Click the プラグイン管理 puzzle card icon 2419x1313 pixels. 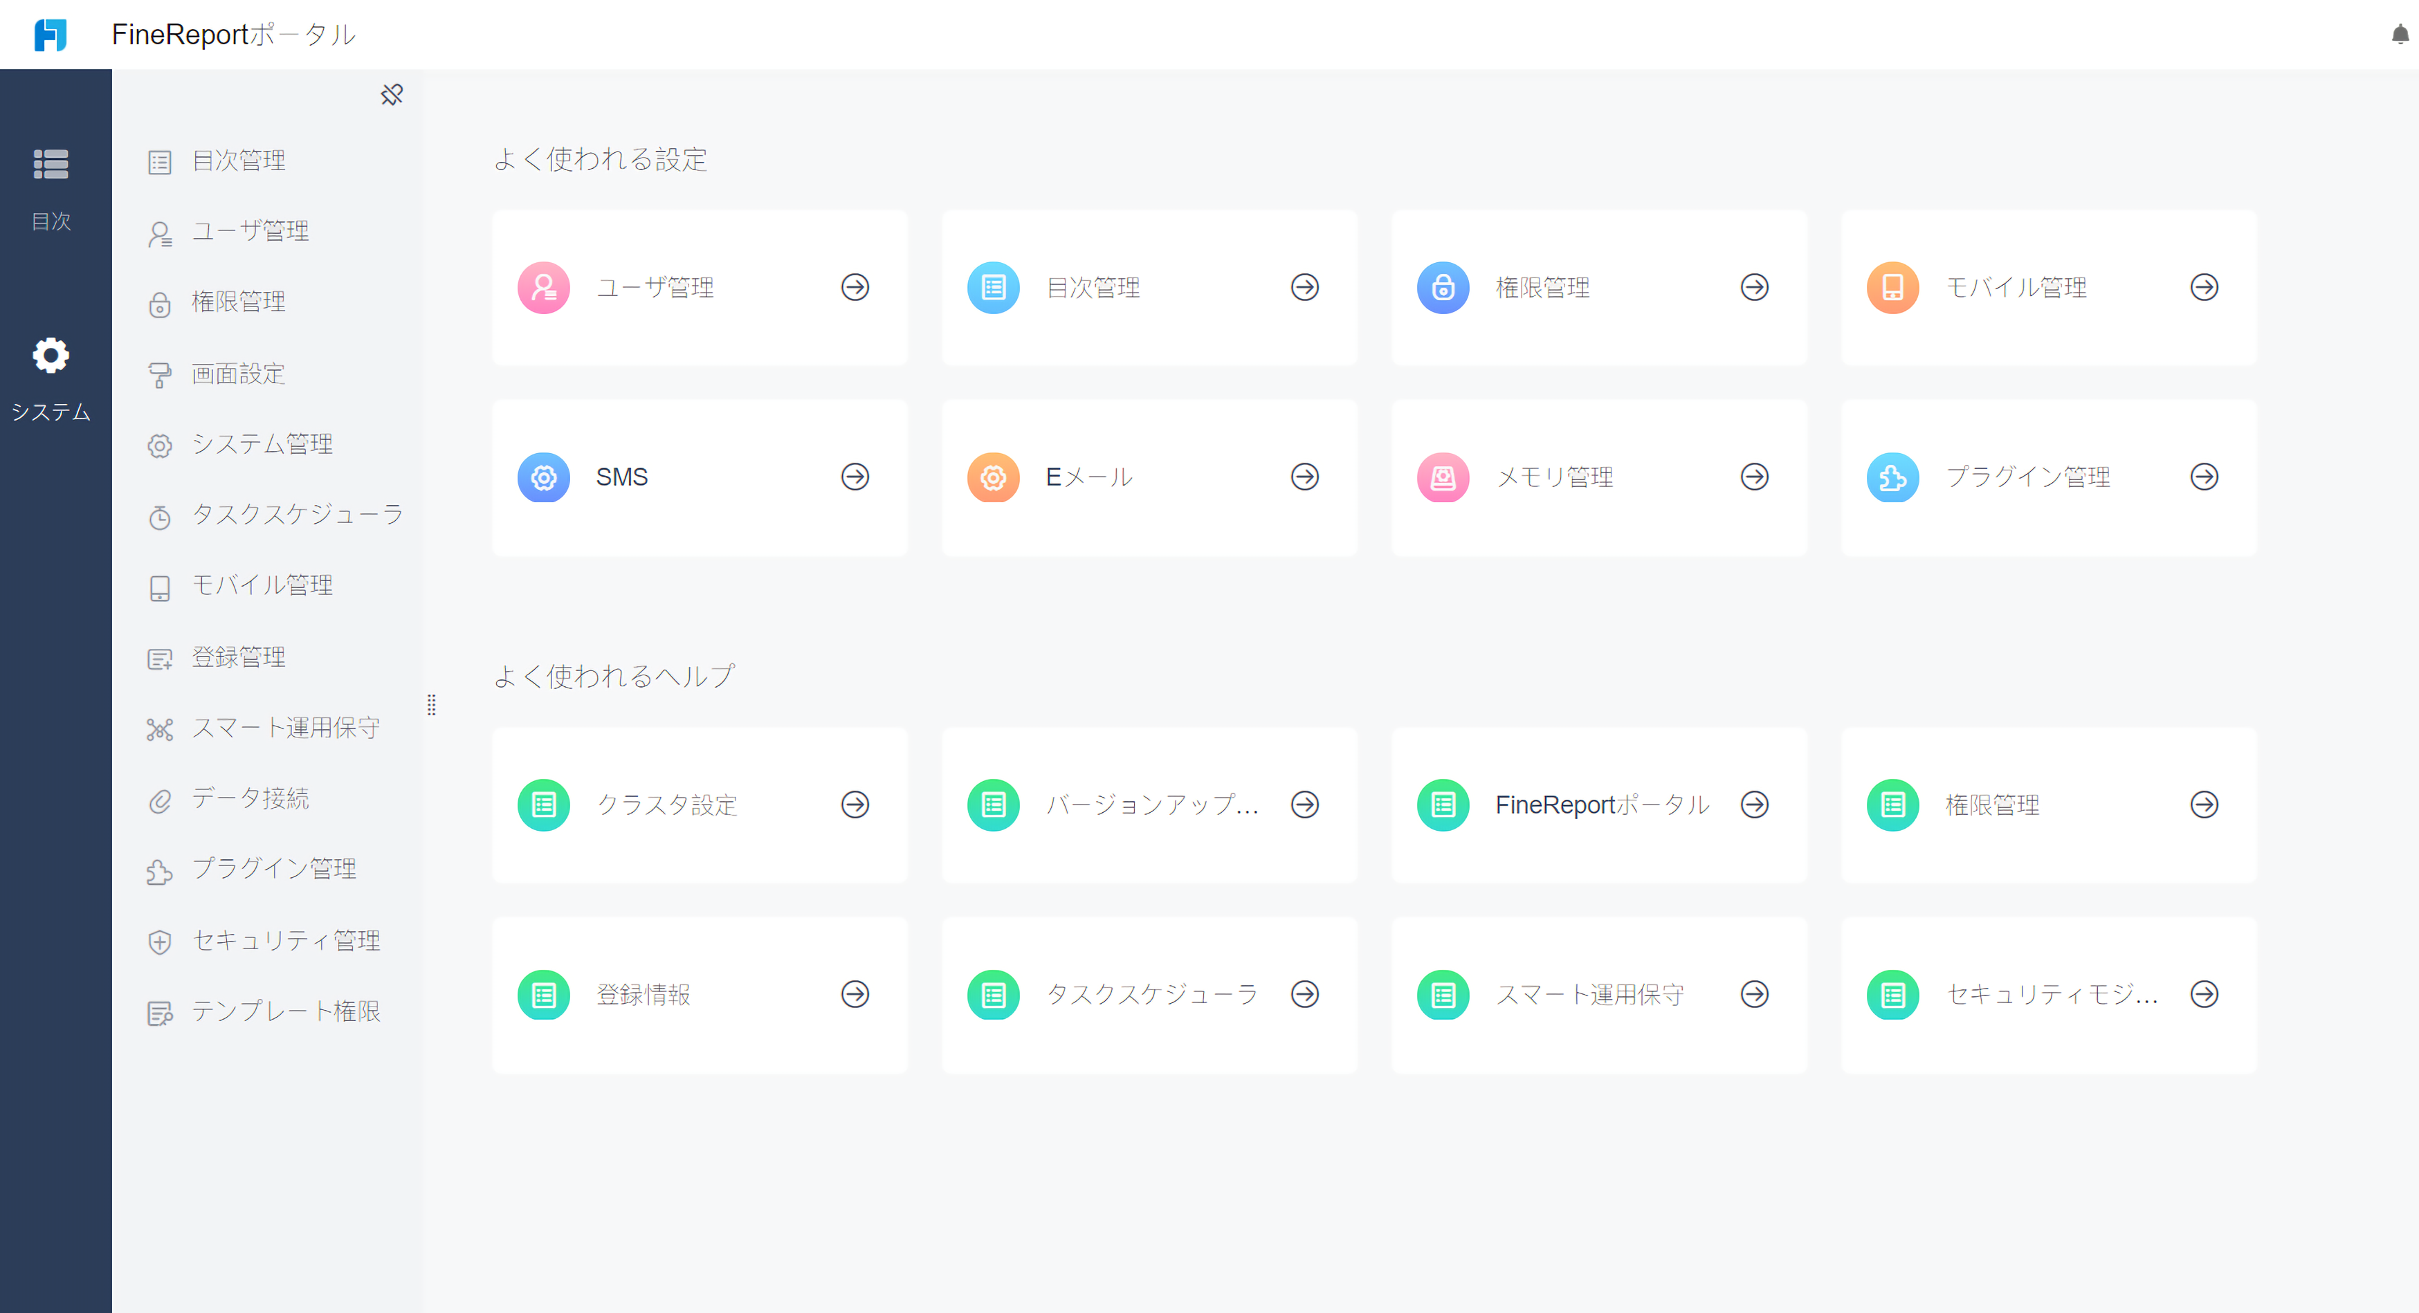(1892, 477)
